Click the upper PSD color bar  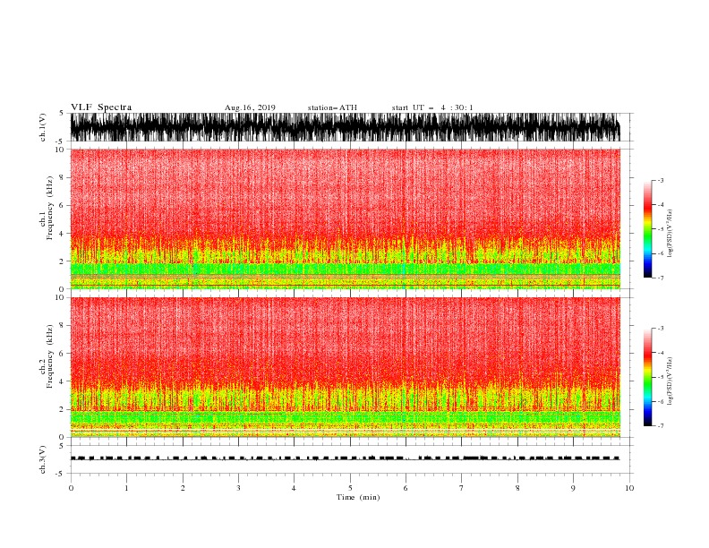tap(648, 229)
